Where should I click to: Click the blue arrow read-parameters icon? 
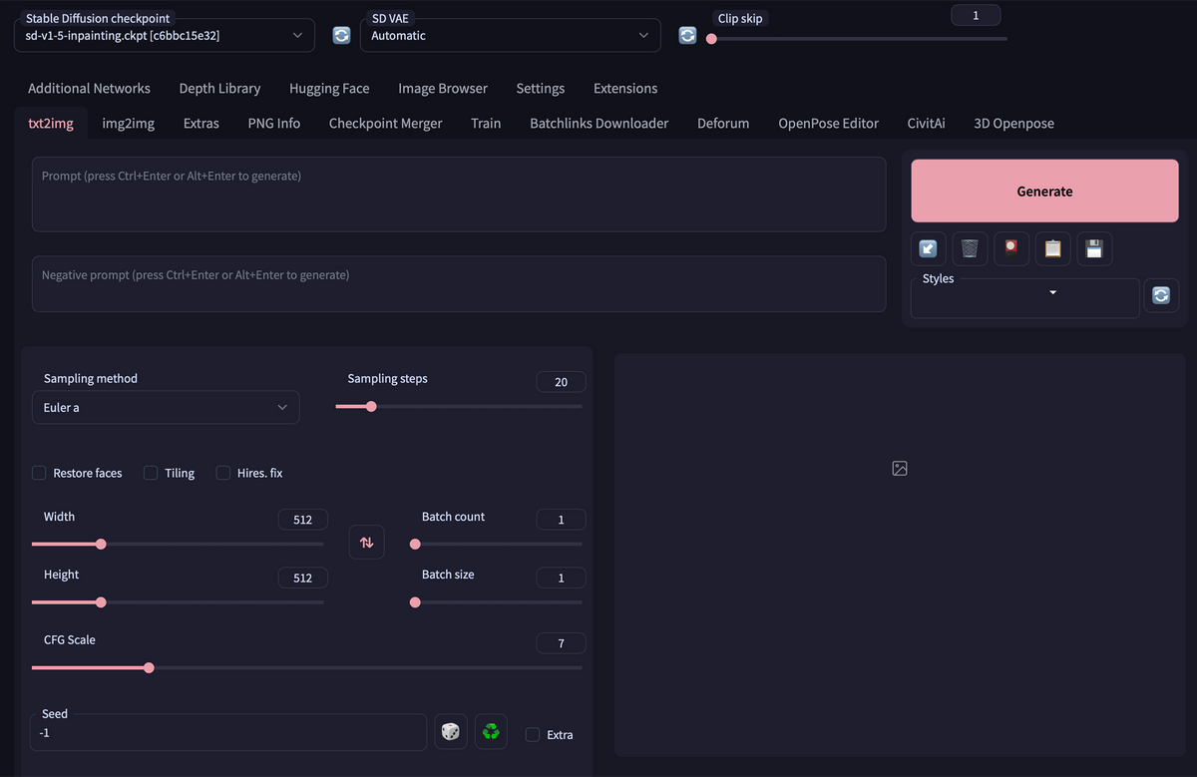click(928, 248)
